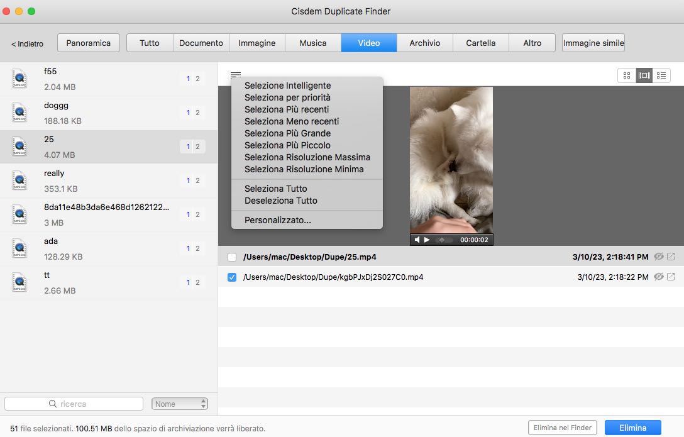Click the ricerca search field
The height and width of the screenshot is (437, 684).
click(74, 404)
